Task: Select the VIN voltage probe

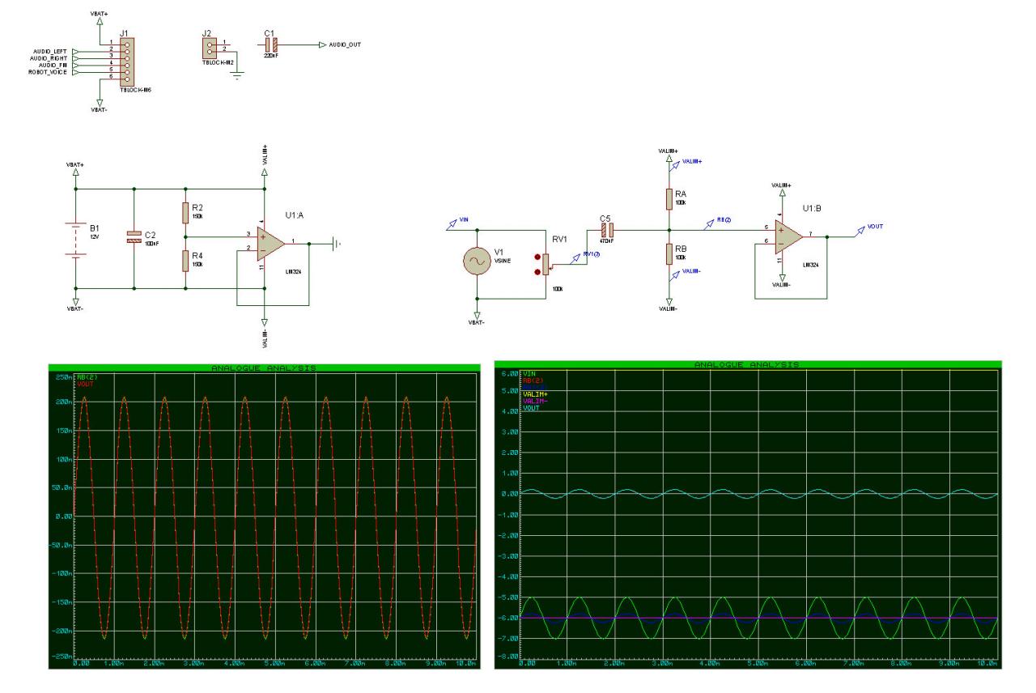Action: click(x=457, y=222)
